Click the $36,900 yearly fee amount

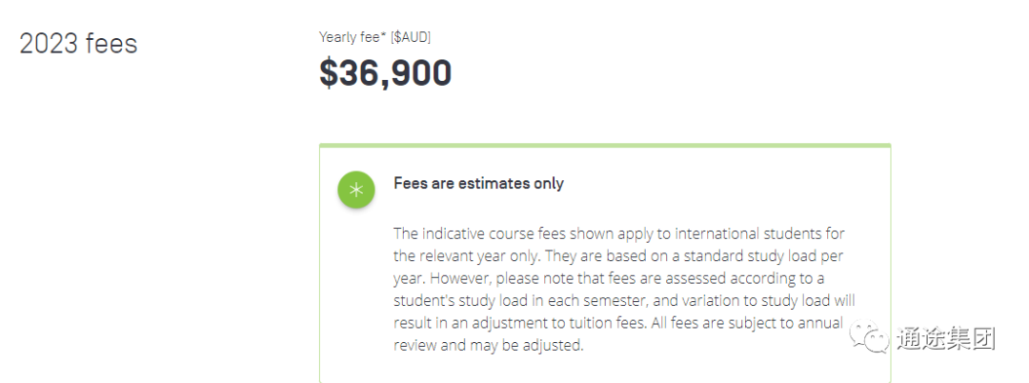click(385, 72)
